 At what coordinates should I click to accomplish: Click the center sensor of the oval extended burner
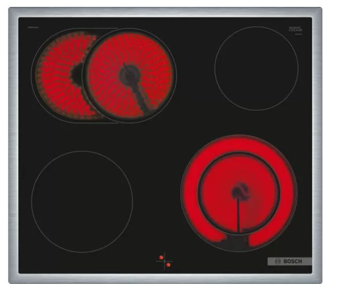click(x=130, y=75)
